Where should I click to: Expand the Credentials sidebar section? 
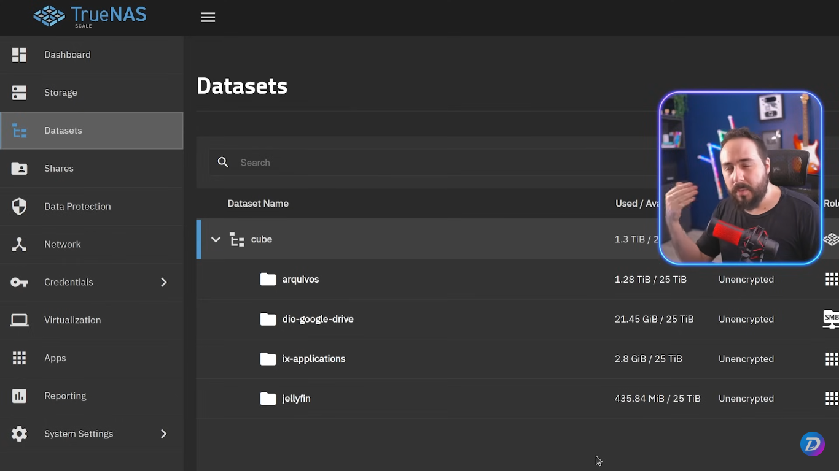pyautogui.click(x=163, y=282)
